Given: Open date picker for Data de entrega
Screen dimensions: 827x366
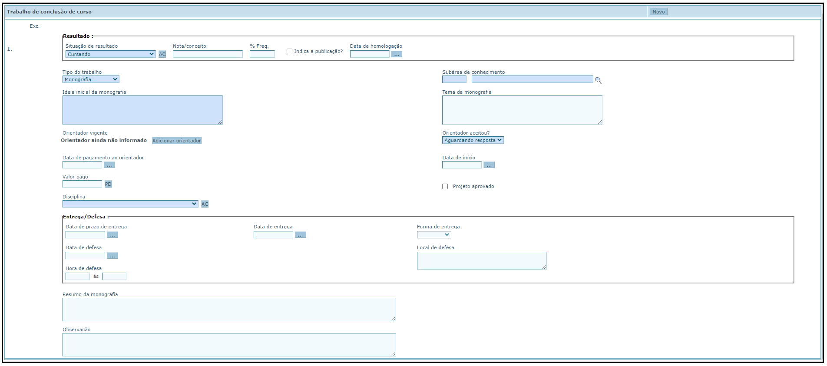Looking at the screenshot, I should (x=301, y=235).
